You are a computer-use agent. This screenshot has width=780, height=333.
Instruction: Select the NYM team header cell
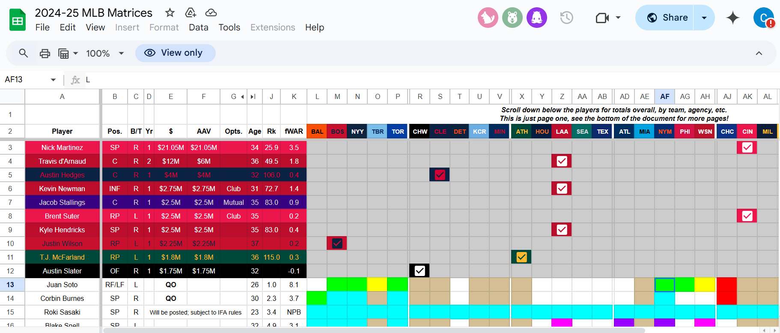(x=664, y=132)
